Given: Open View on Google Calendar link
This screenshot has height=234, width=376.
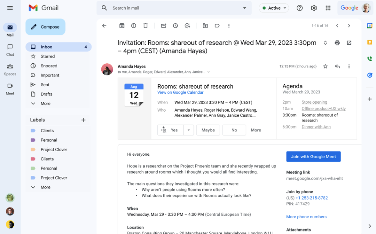Looking at the screenshot, I should coord(180,92).
